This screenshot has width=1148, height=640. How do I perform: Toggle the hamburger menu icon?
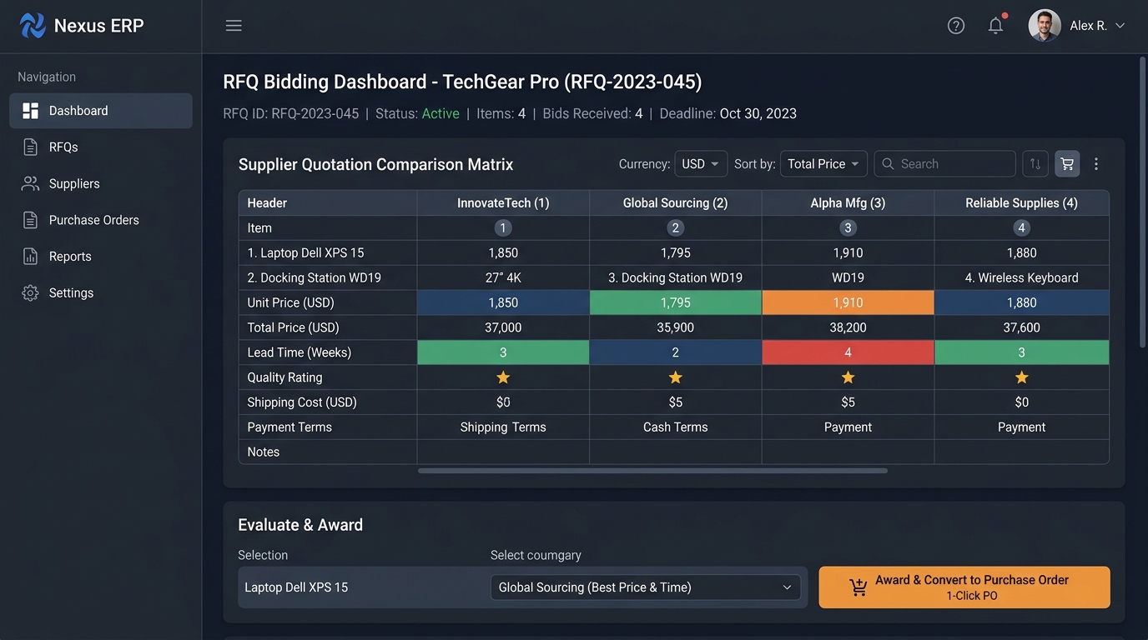click(234, 26)
